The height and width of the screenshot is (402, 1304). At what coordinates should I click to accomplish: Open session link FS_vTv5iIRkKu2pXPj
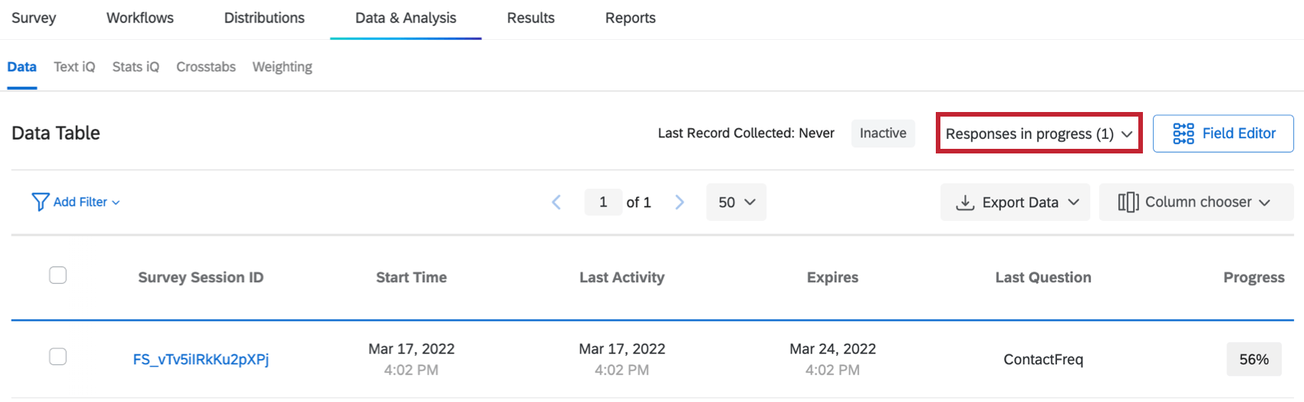[201, 359]
